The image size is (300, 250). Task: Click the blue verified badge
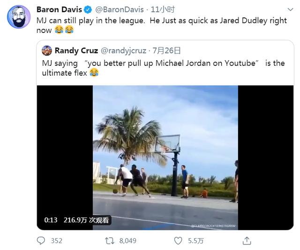pos(88,9)
